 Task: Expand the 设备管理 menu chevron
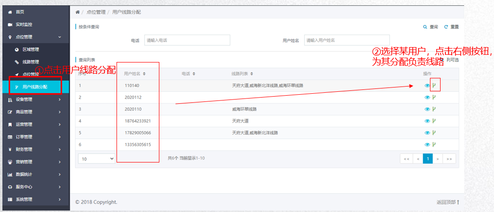click(60, 100)
